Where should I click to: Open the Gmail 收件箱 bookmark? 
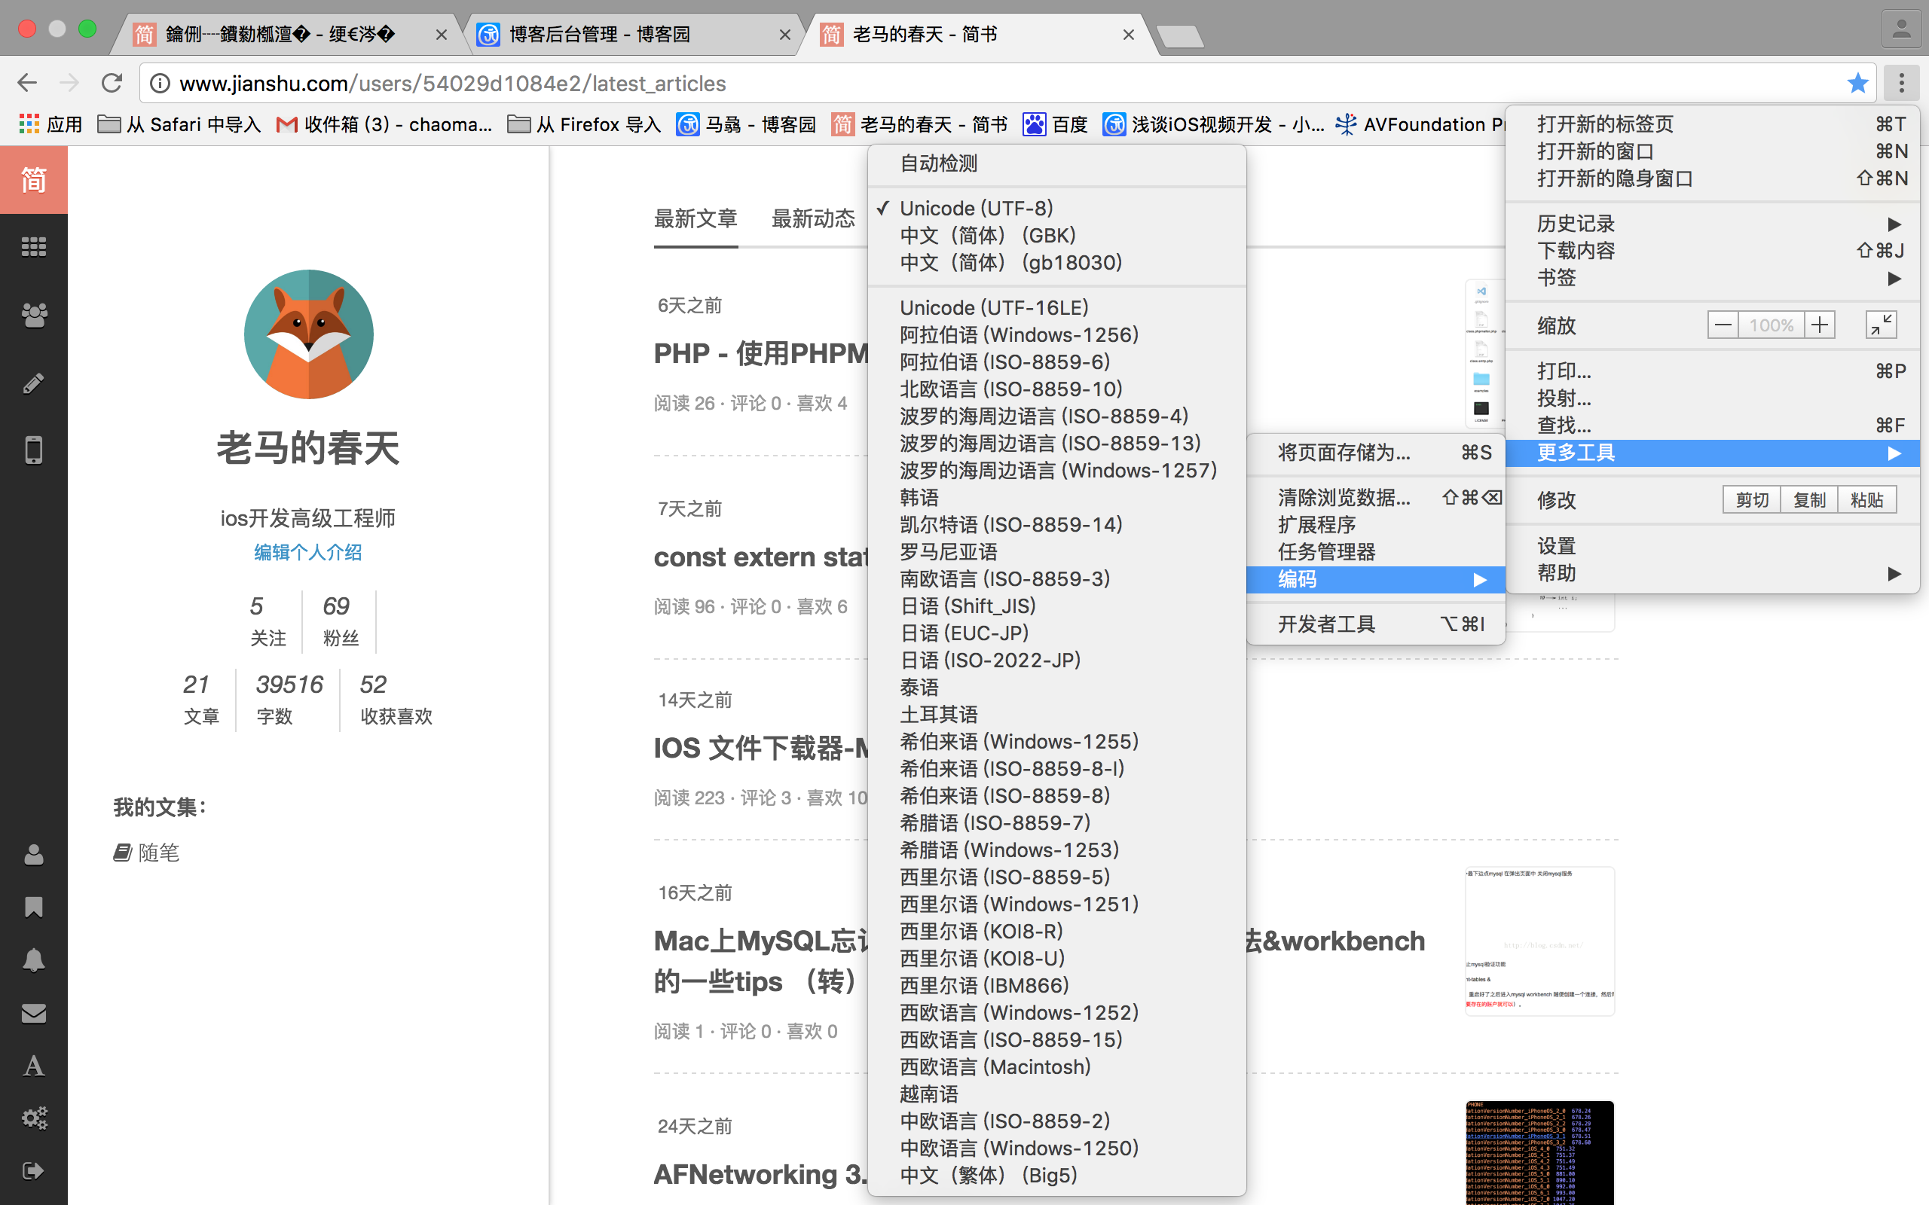(384, 124)
